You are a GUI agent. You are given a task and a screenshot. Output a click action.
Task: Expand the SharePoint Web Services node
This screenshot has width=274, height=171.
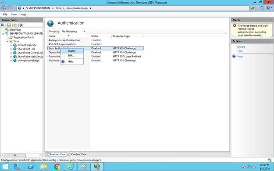tap(11, 57)
